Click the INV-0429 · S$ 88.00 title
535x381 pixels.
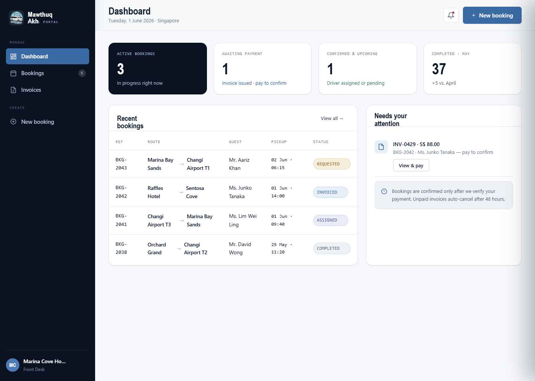click(x=416, y=144)
